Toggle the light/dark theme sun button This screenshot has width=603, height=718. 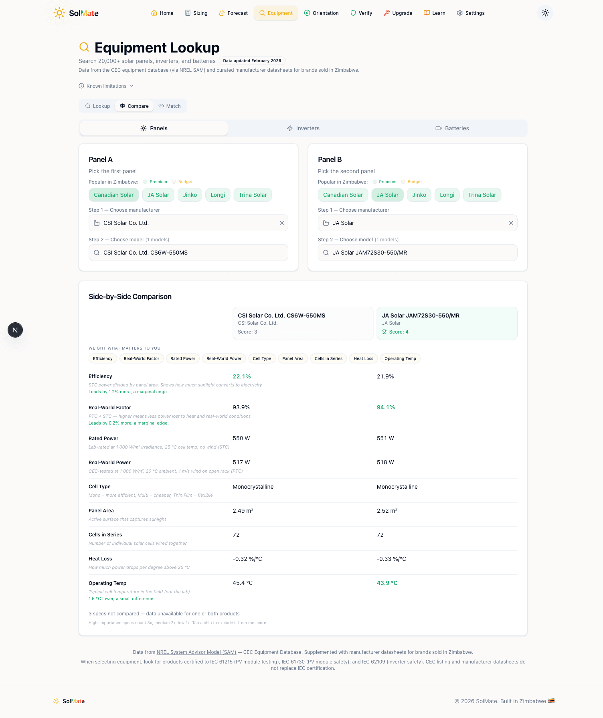pos(545,13)
